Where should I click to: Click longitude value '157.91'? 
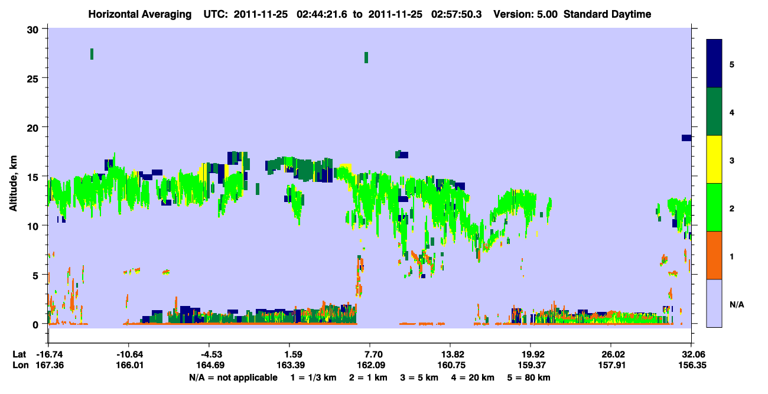610,365
